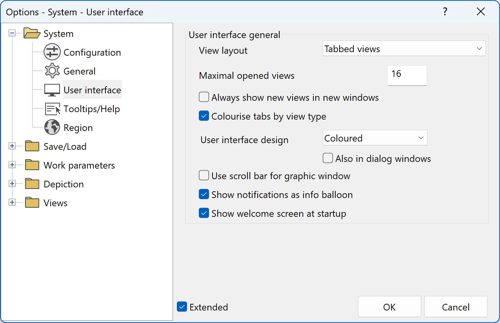Confirm settings with OK button
Screen dimensions: 500x323
tap(389, 307)
